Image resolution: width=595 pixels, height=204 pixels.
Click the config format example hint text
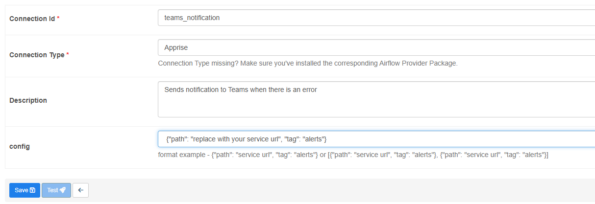(353, 155)
